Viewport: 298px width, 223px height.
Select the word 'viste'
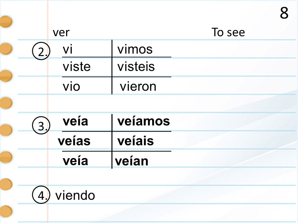pos(77,67)
